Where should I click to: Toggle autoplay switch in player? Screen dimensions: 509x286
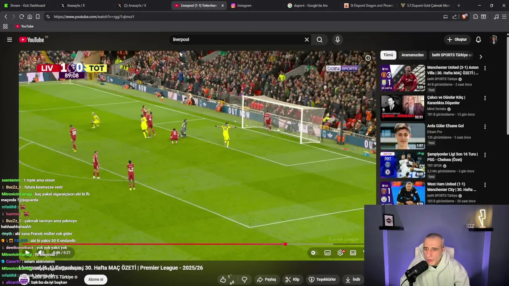click(x=313, y=253)
